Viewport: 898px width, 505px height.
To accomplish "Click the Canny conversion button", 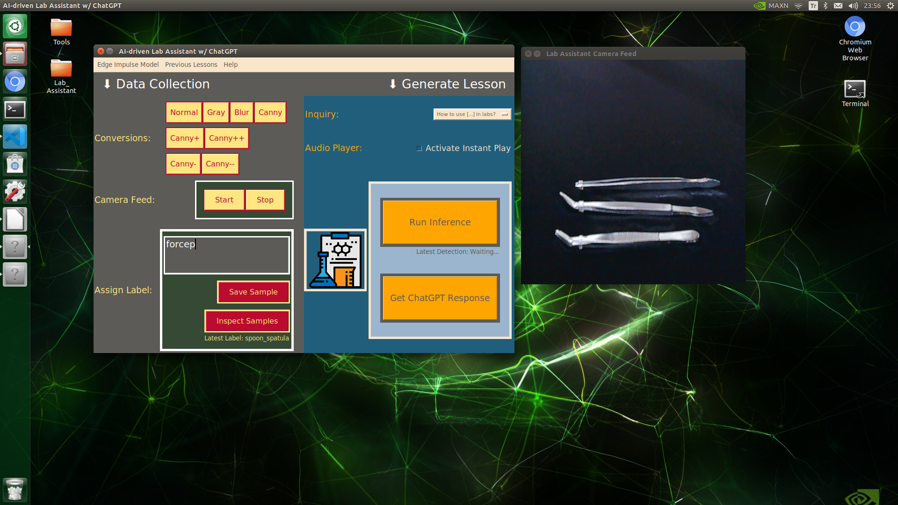I will [269, 112].
